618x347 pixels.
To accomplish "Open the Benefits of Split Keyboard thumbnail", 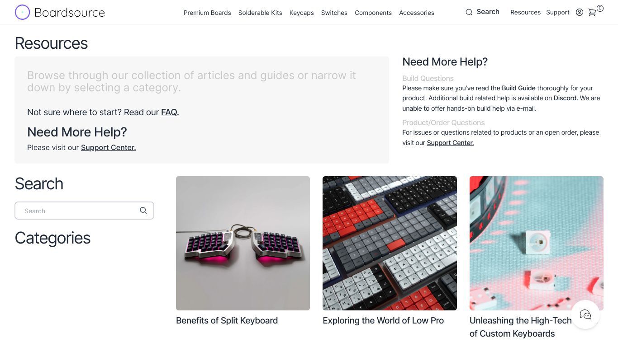I will click(x=243, y=243).
